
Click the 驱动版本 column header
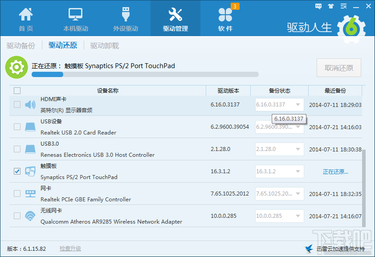pos(228,90)
